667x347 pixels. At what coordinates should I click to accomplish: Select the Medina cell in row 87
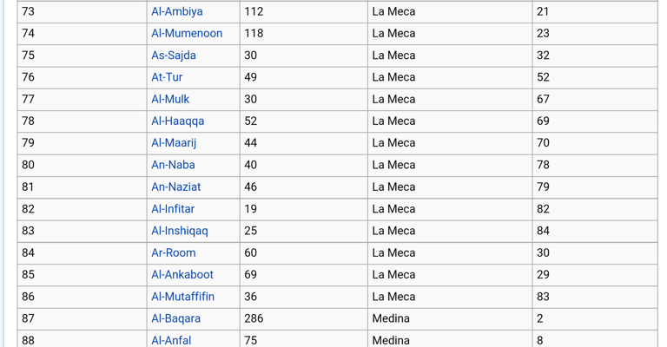click(x=450, y=318)
